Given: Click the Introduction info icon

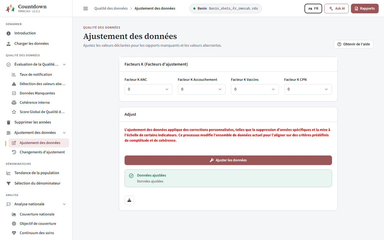Looking at the screenshot, I should [9, 33].
